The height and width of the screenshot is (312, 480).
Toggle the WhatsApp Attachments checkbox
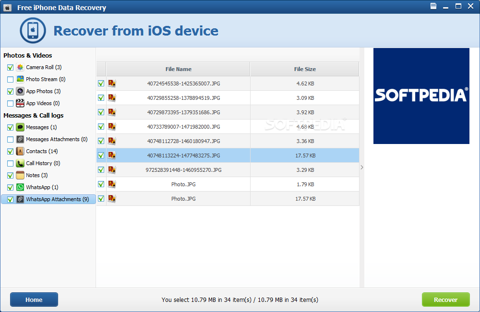coord(10,200)
